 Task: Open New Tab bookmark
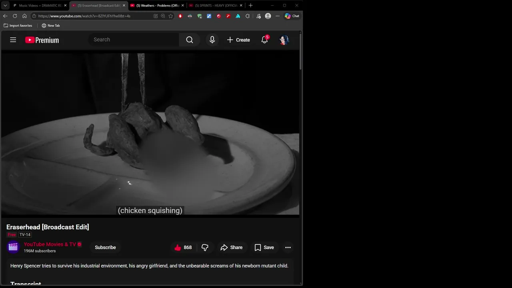pyautogui.click(x=51, y=26)
